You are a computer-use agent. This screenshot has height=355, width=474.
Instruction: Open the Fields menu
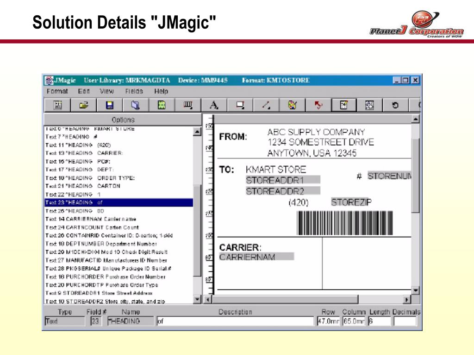(x=134, y=91)
